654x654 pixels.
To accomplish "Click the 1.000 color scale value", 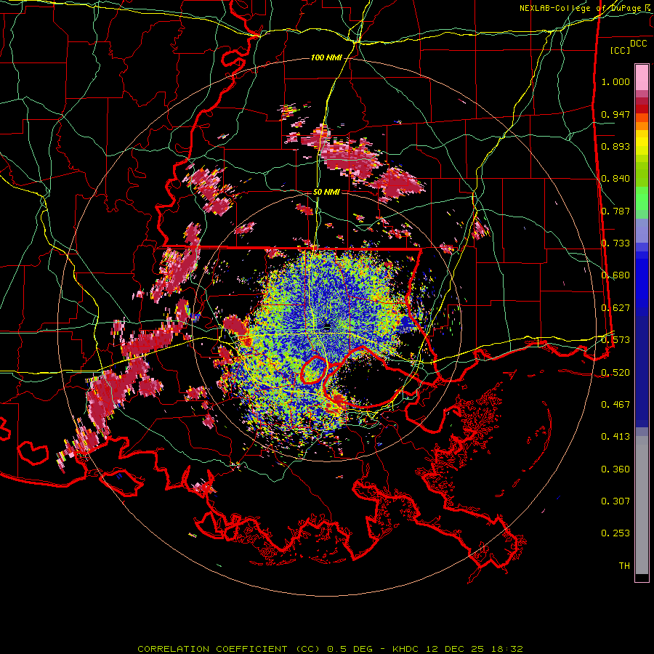I will [x=615, y=81].
